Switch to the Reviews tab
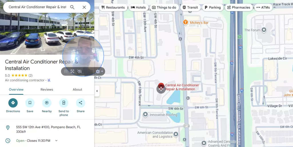 tap(47, 89)
